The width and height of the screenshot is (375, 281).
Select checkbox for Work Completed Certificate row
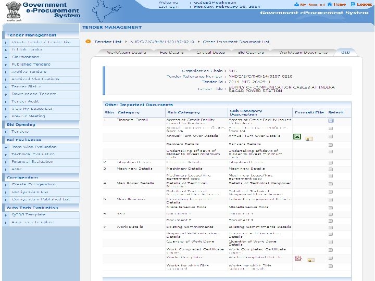(331, 250)
